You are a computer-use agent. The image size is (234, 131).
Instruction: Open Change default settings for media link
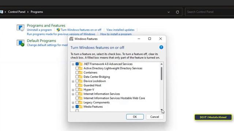click(x=47, y=45)
